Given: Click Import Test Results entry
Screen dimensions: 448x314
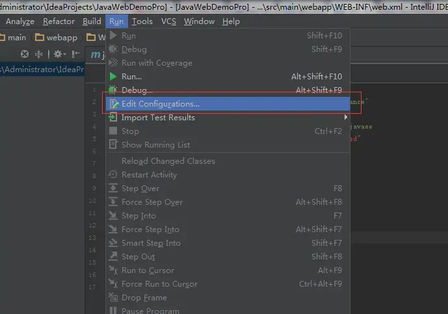Looking at the screenshot, I should point(228,118).
